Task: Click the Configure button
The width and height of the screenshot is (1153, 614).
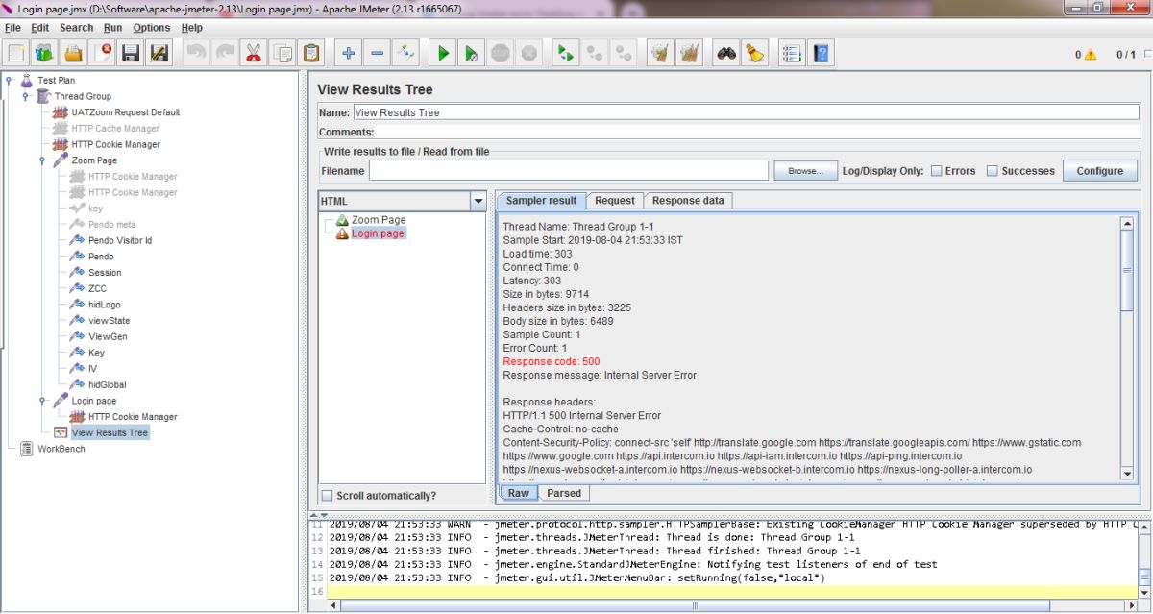Action: pos(1100,171)
